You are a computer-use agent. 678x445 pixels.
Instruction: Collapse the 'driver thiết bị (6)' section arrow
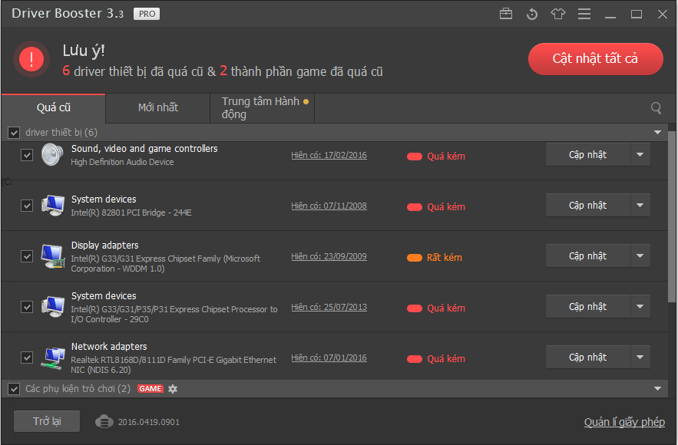(657, 132)
